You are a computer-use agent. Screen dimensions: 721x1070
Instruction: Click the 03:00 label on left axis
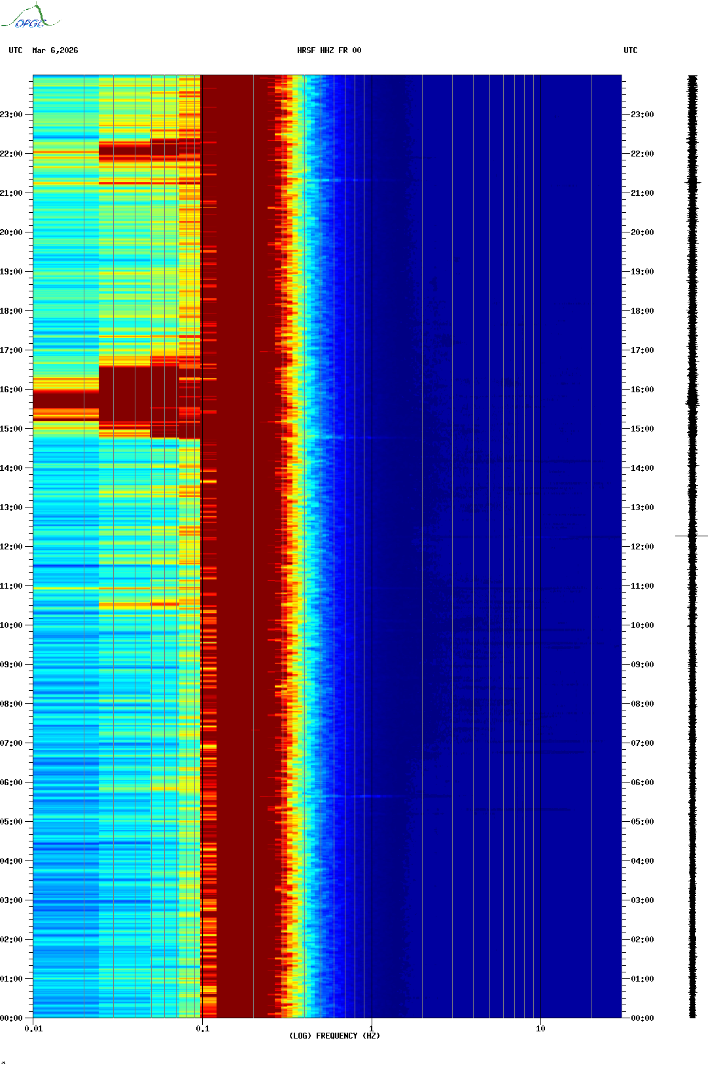coord(11,900)
